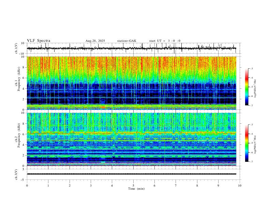Click the ch.1 "Frequency (kHz)" axis label
Viewport: 270px width, 208px height.
coord(19,79)
